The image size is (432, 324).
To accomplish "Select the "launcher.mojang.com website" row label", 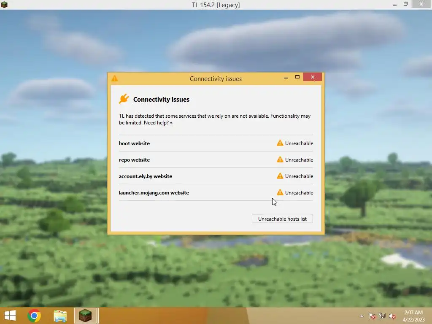I will (x=154, y=192).
